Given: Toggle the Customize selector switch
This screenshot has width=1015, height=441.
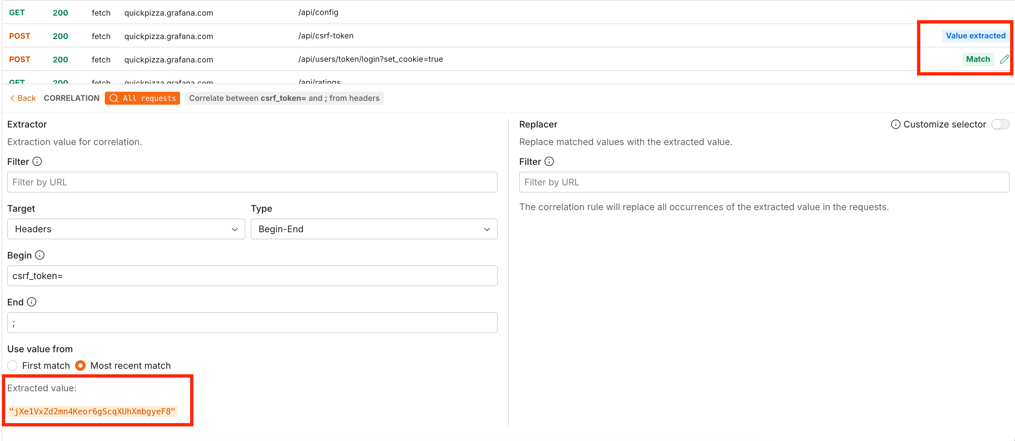Looking at the screenshot, I should pyautogui.click(x=1000, y=125).
